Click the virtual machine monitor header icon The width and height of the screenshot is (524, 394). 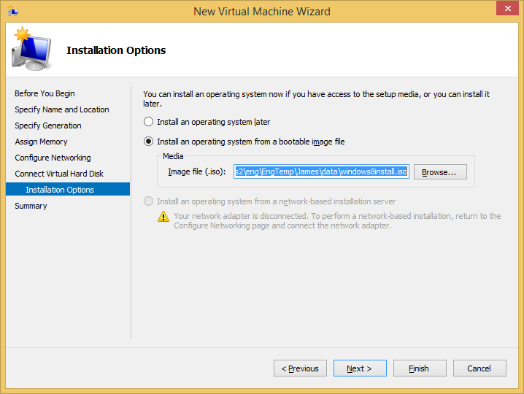(x=31, y=50)
